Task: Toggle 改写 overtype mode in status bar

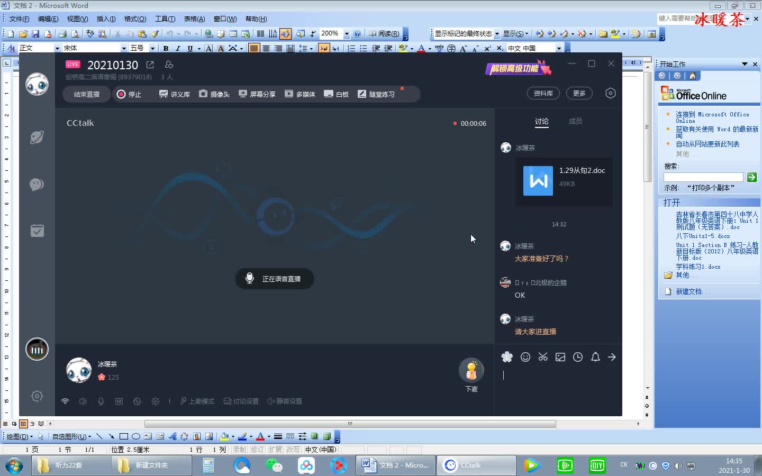Action: [293, 450]
